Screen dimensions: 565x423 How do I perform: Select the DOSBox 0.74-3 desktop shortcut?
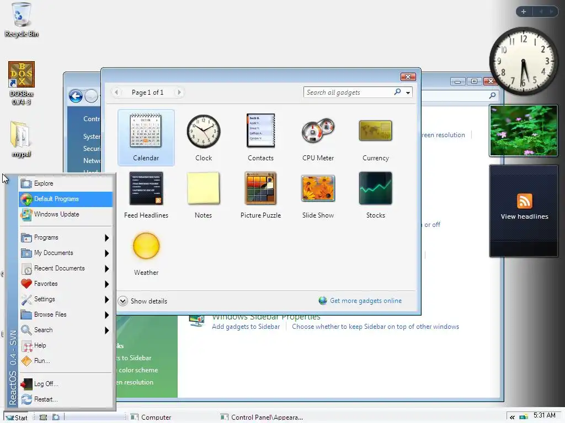click(x=22, y=83)
